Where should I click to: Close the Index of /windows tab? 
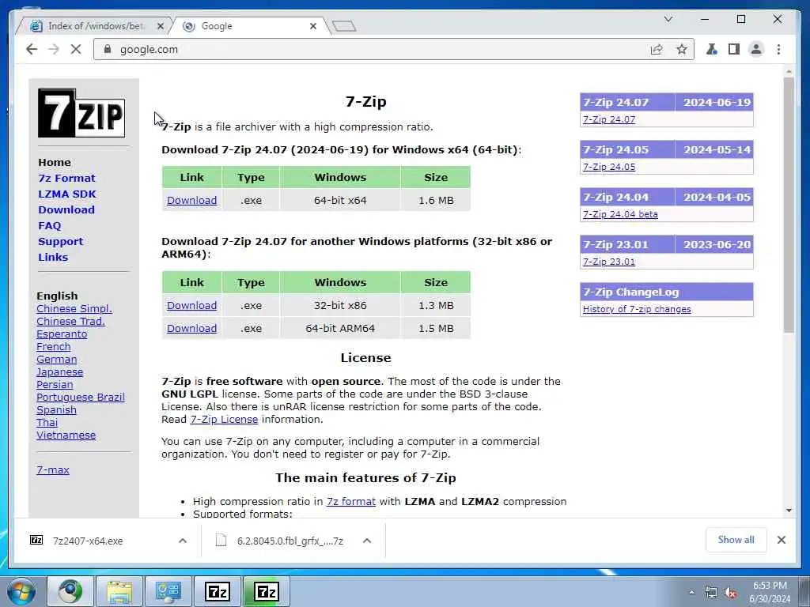coord(160,26)
